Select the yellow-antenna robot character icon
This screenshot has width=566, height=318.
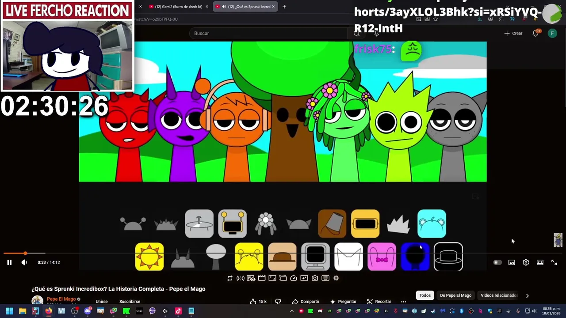(233, 223)
